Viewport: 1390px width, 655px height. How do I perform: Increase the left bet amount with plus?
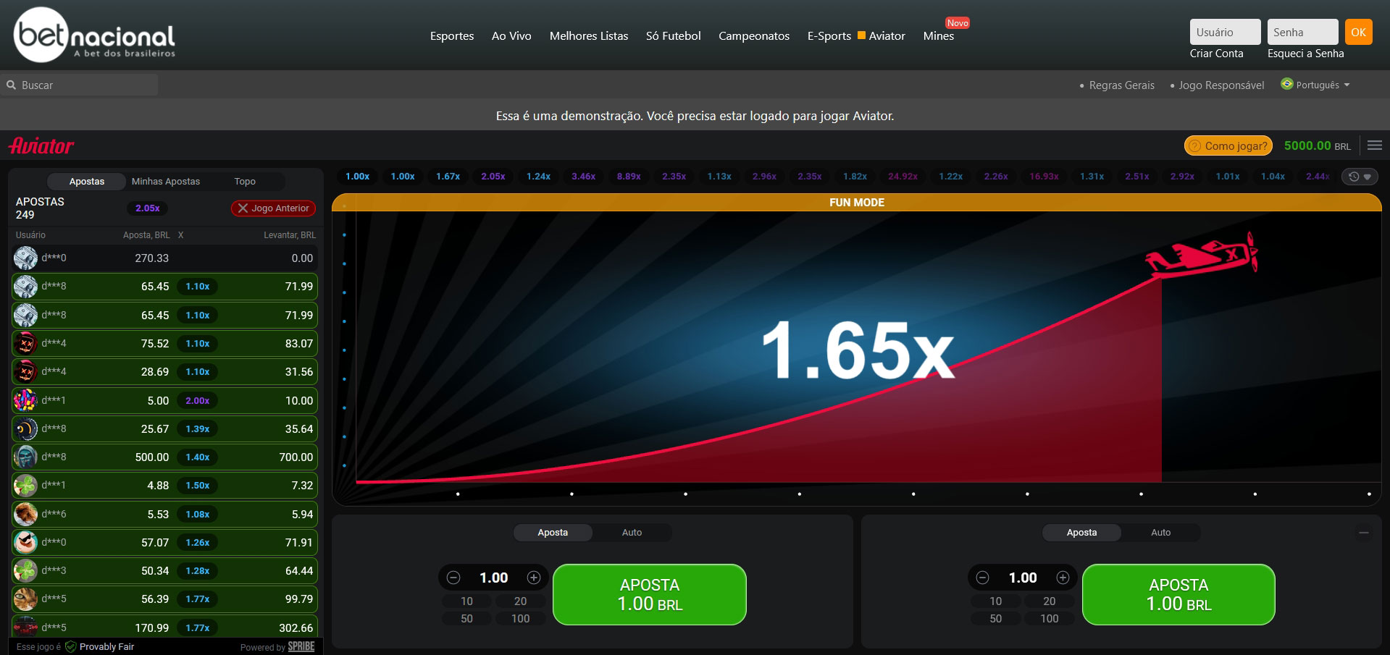534,578
